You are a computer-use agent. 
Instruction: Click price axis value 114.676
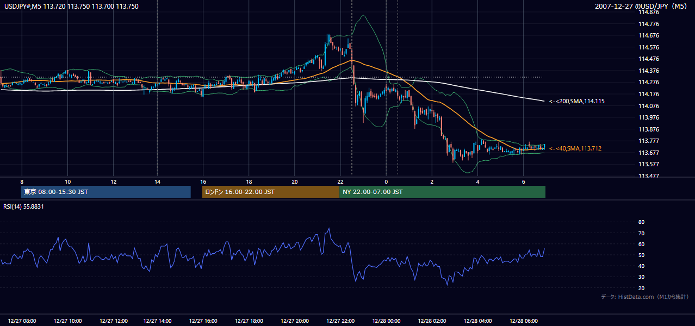point(649,35)
